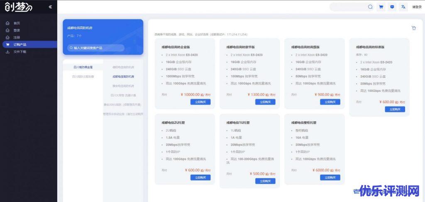Image resolution: width=425 pixels, height=202 pixels.
Task: Click the ¥ 6000.00 price
Action: pyautogui.click(x=321, y=171)
